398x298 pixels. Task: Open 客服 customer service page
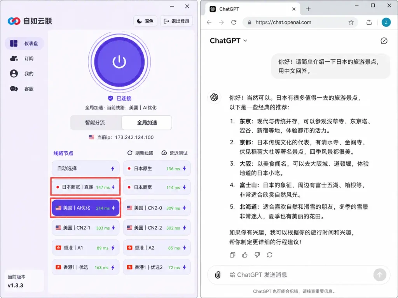[x=24, y=89]
